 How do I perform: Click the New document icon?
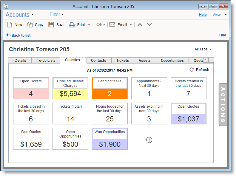(10, 25)
